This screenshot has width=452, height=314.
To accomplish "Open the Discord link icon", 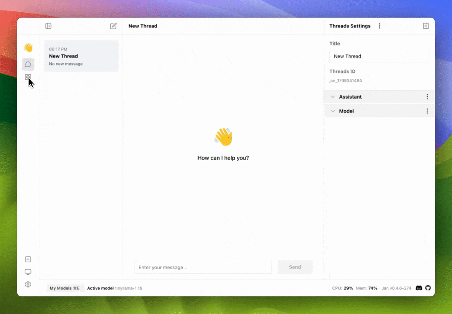I will pyautogui.click(x=419, y=288).
